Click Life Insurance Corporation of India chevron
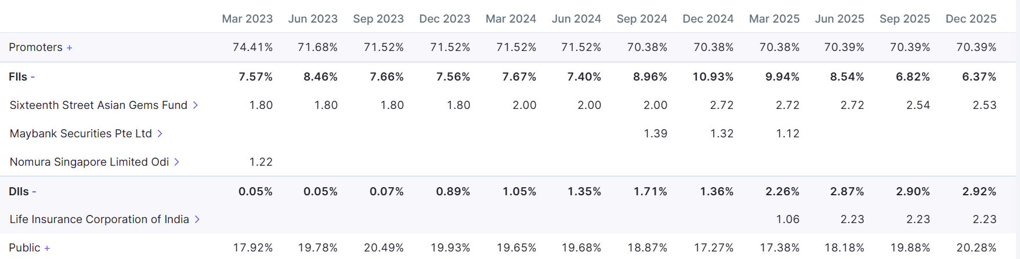Screen dimensions: 1020x259 click(197, 220)
